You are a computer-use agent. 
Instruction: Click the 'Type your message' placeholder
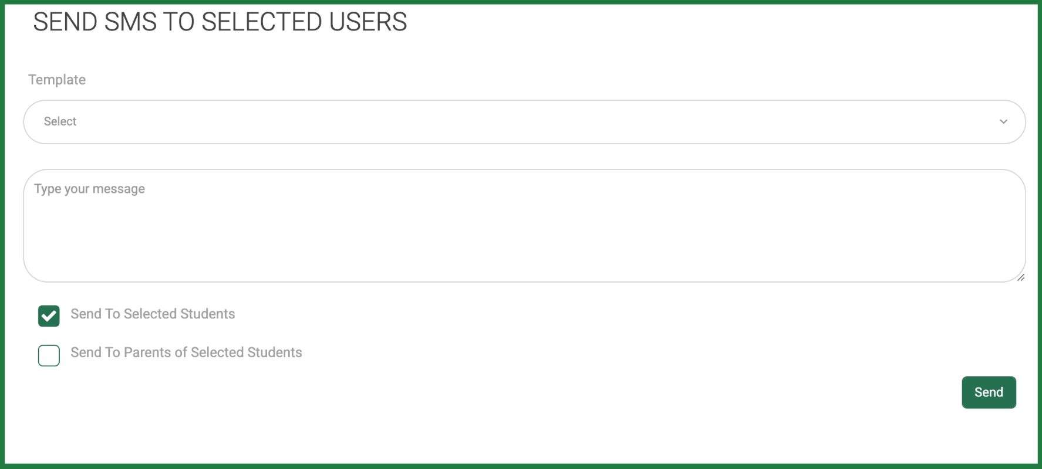point(89,189)
